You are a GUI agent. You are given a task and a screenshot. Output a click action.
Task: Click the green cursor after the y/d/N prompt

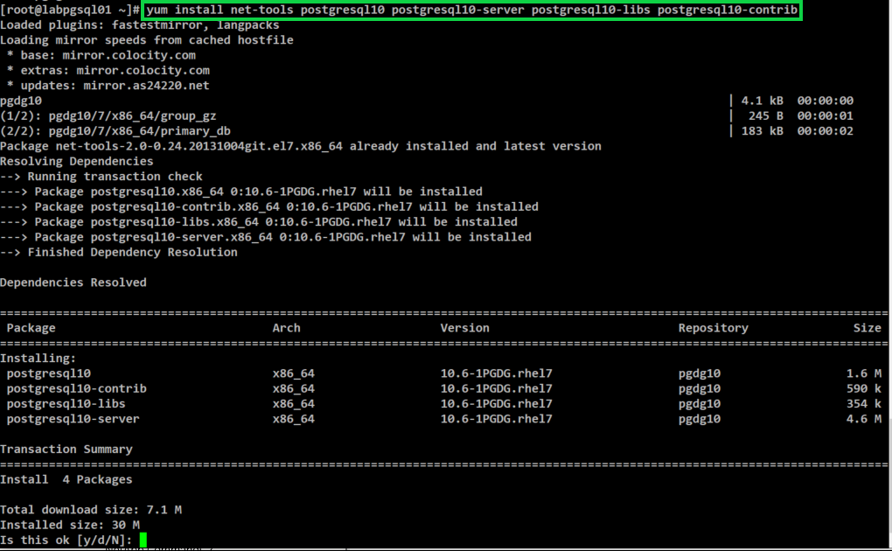[143, 540]
